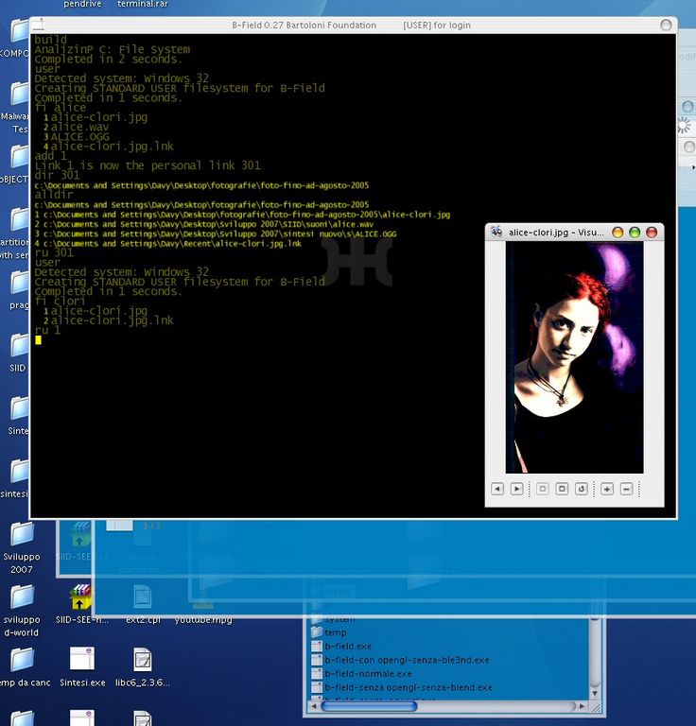Click the previous image arrow in the viewer
Image resolution: width=696 pixels, height=726 pixels.
coord(497,489)
